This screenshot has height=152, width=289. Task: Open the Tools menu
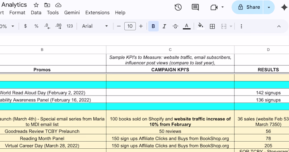click(x=53, y=12)
